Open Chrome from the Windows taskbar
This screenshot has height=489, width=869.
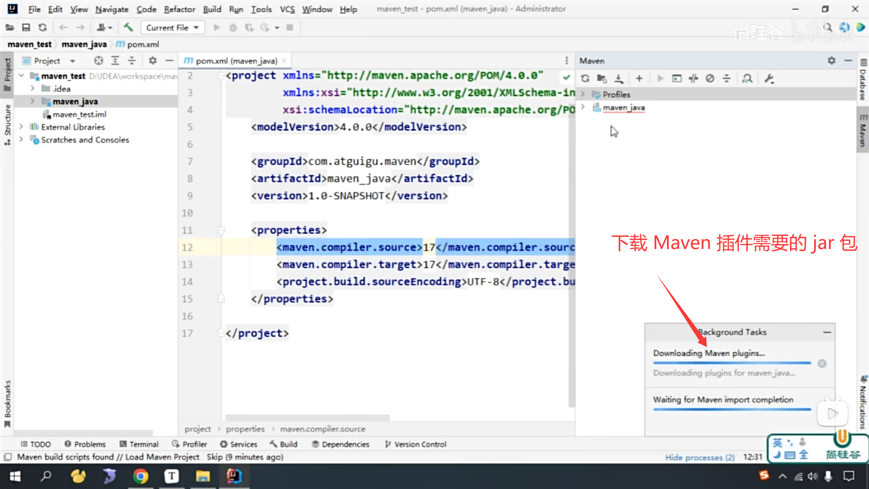[141, 476]
